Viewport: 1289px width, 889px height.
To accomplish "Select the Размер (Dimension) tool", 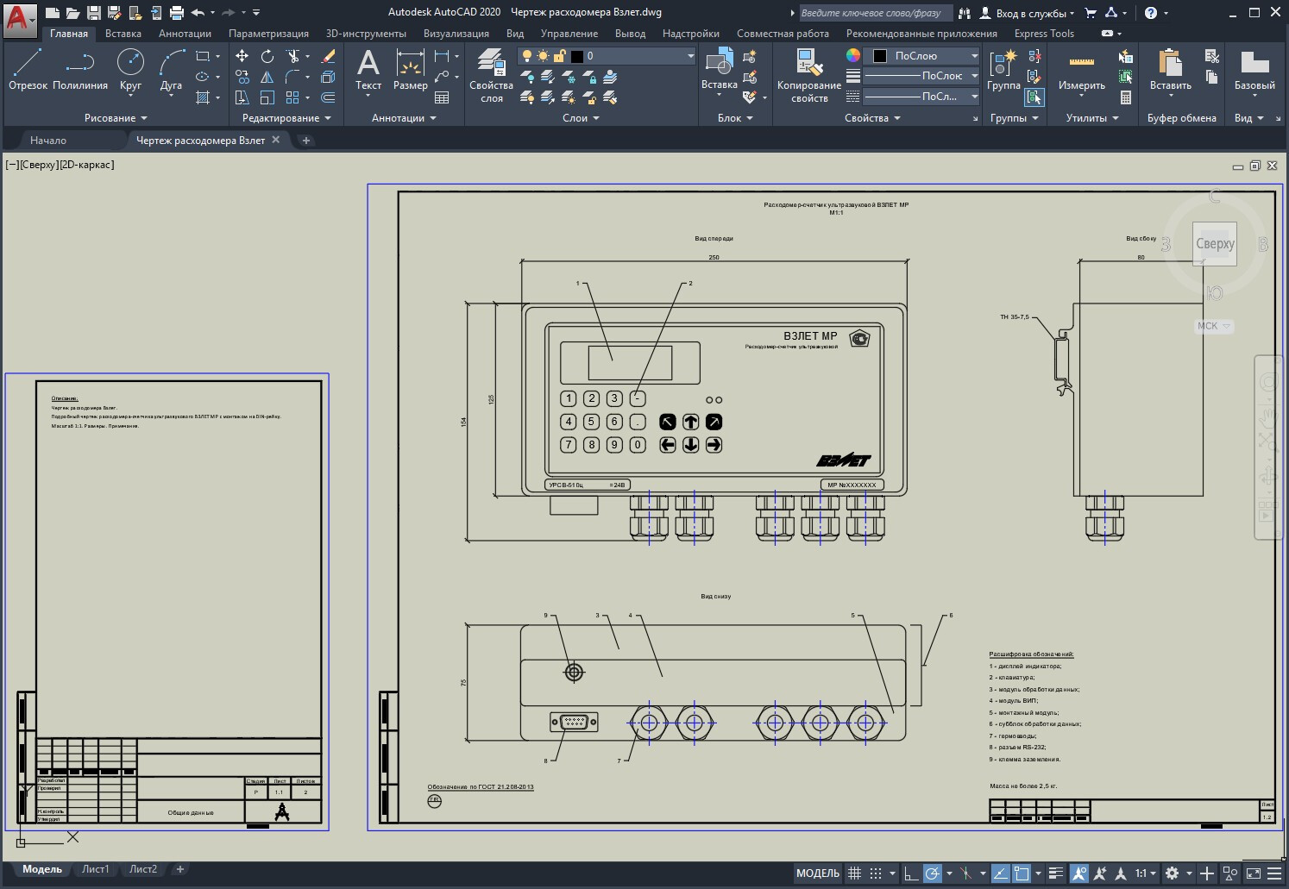I will coord(410,69).
